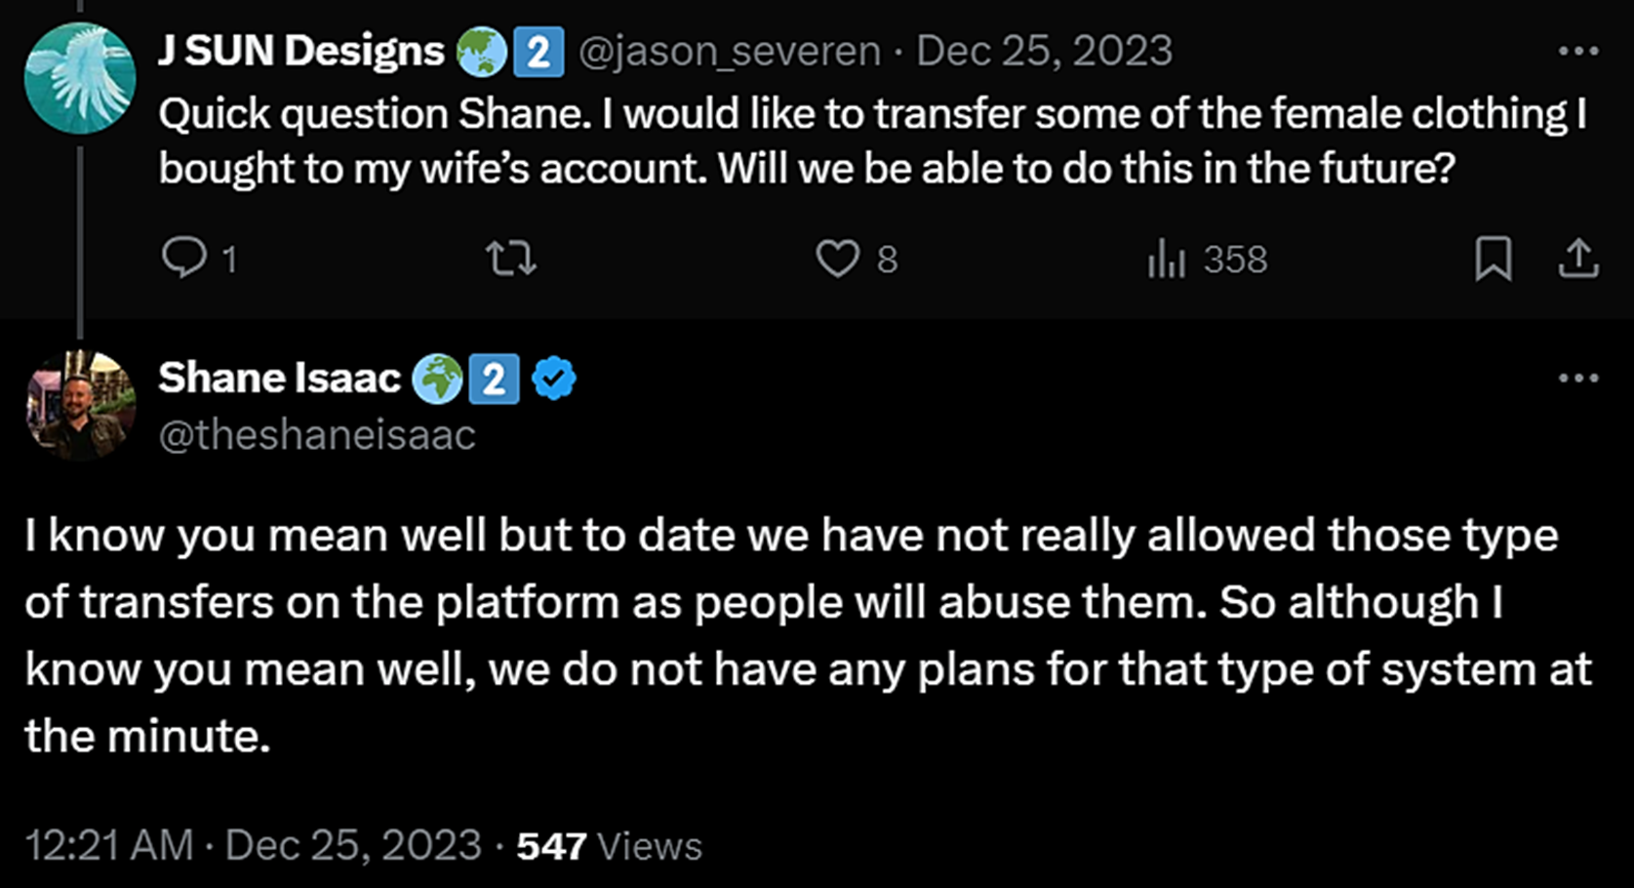This screenshot has height=888, width=1634.
Task: Click the blue 2 badge beside J SUN Designs
Action: click(x=538, y=52)
